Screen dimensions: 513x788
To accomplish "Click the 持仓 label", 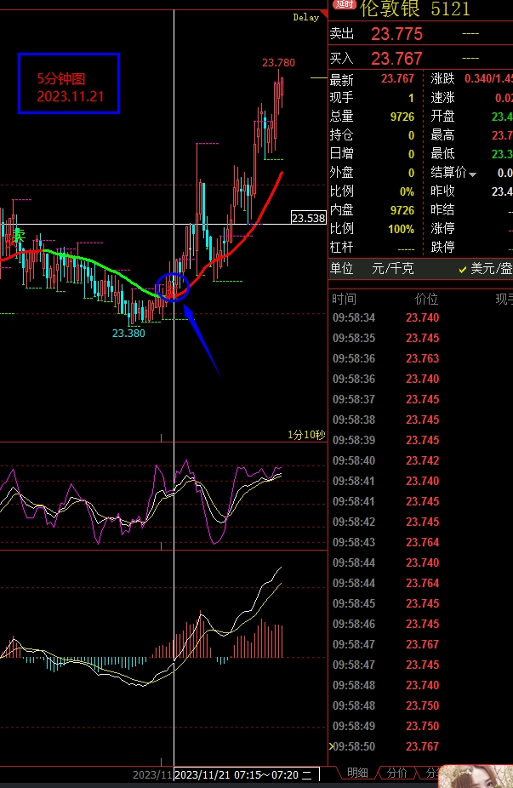I will (x=342, y=135).
